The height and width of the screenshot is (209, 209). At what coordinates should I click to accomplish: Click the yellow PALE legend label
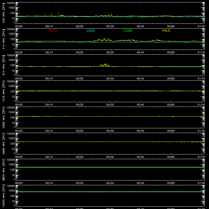[x=166, y=31]
